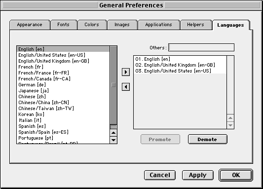Click the Promote button
This screenshot has width=263, height=189.
(x=160, y=139)
